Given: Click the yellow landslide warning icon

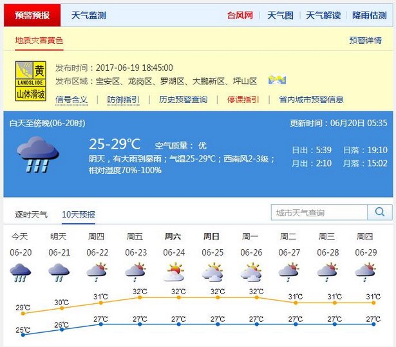Looking at the screenshot, I should coord(31,80).
